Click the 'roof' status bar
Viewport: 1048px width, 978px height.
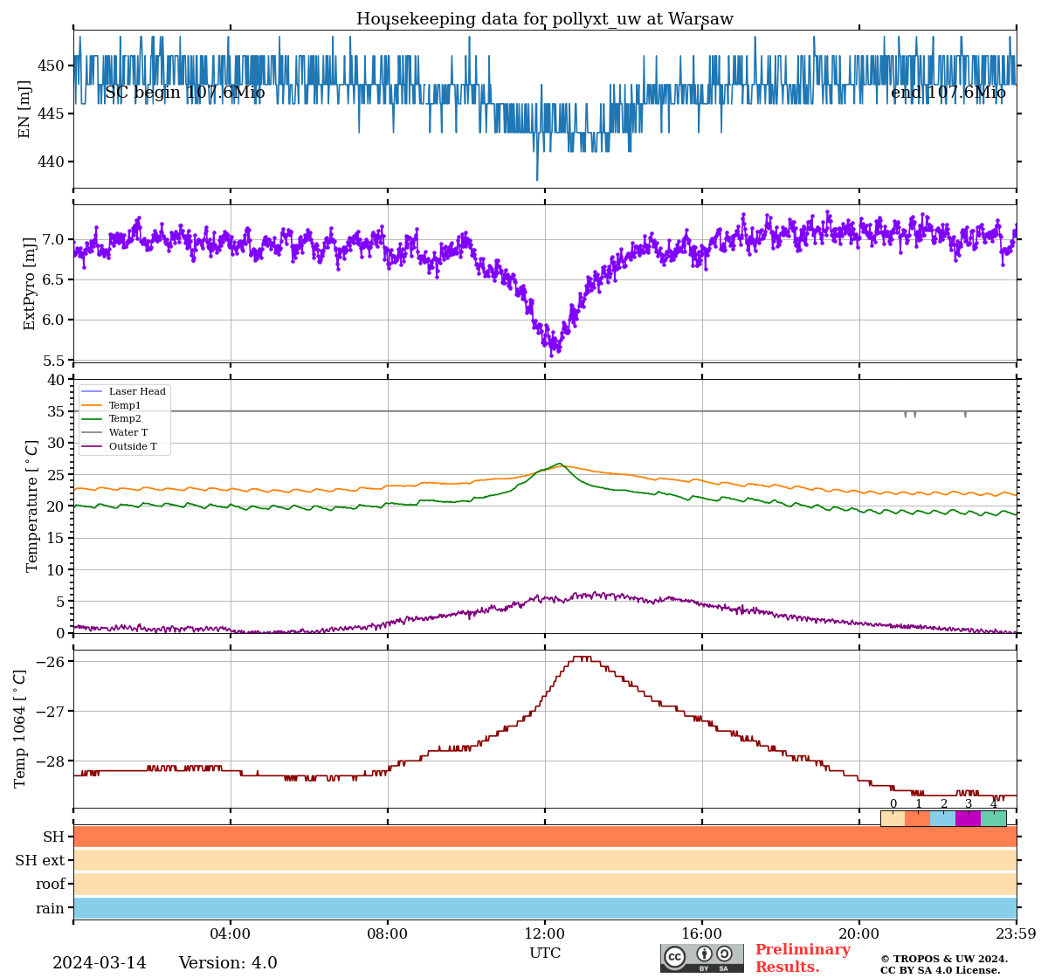545,884
